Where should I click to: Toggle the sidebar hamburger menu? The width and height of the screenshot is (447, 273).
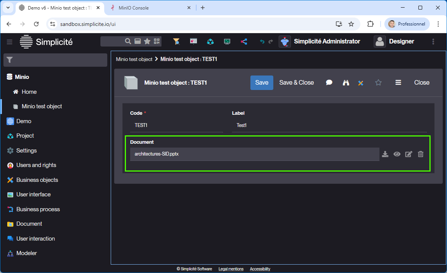[x=10, y=42]
